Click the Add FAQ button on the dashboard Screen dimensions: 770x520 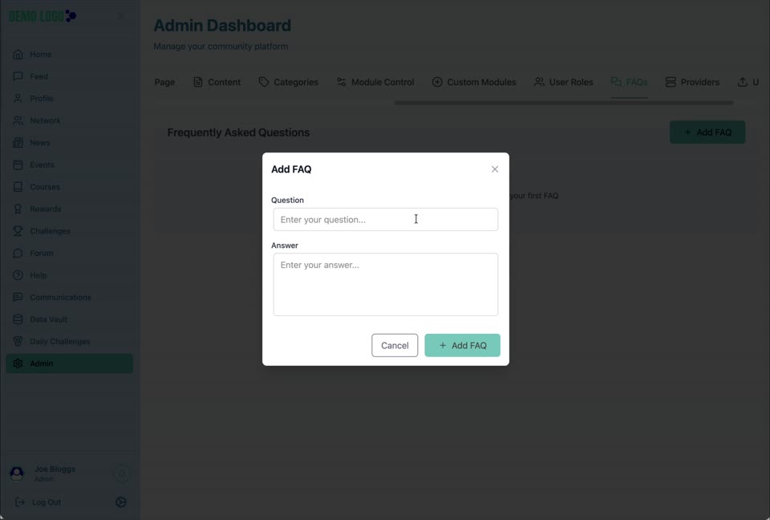(707, 132)
